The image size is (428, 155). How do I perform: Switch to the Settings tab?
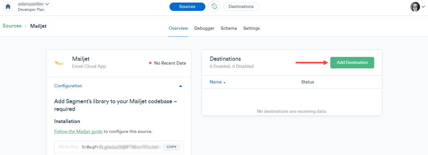click(251, 28)
